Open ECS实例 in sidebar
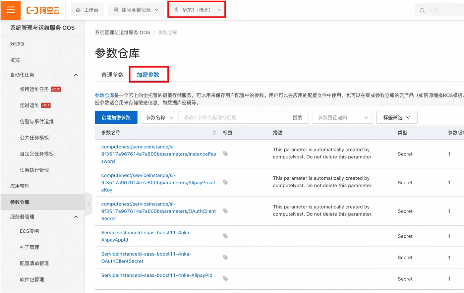Screen dimensions: 464x293 point(29,231)
